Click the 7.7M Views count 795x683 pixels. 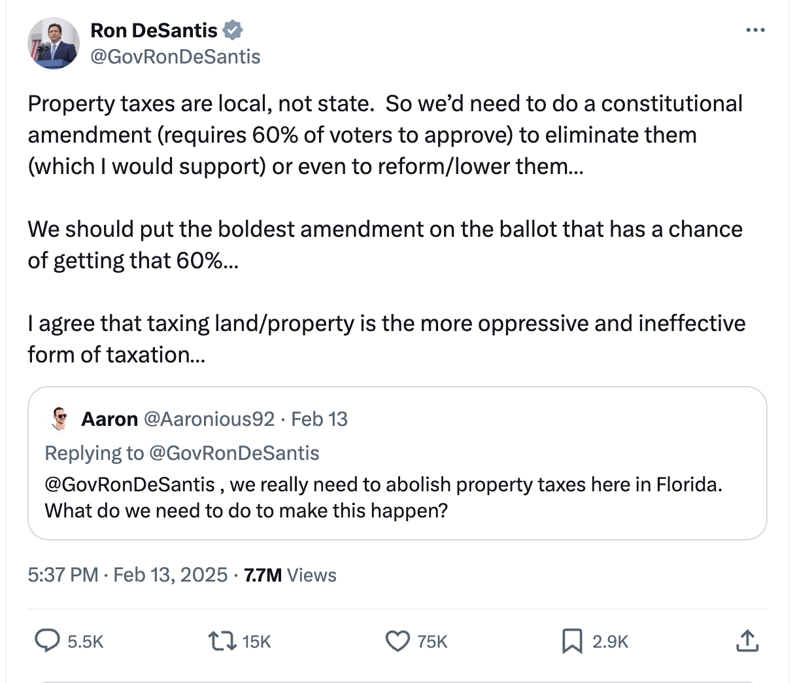click(290, 575)
